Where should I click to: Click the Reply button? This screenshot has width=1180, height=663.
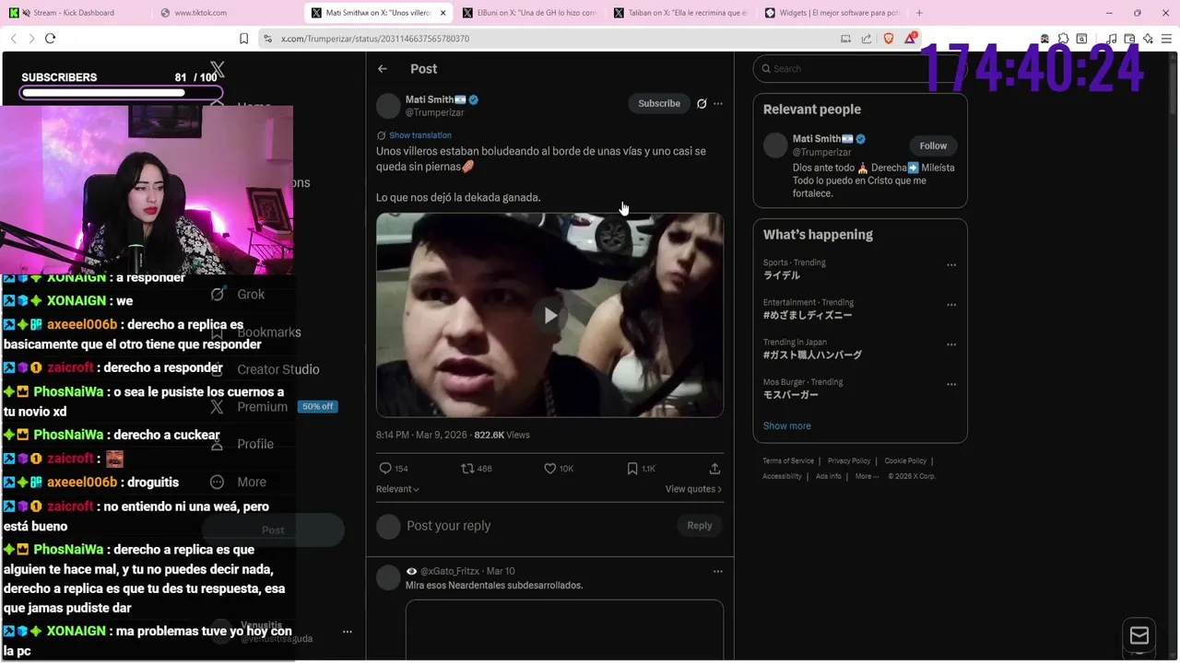(x=700, y=526)
